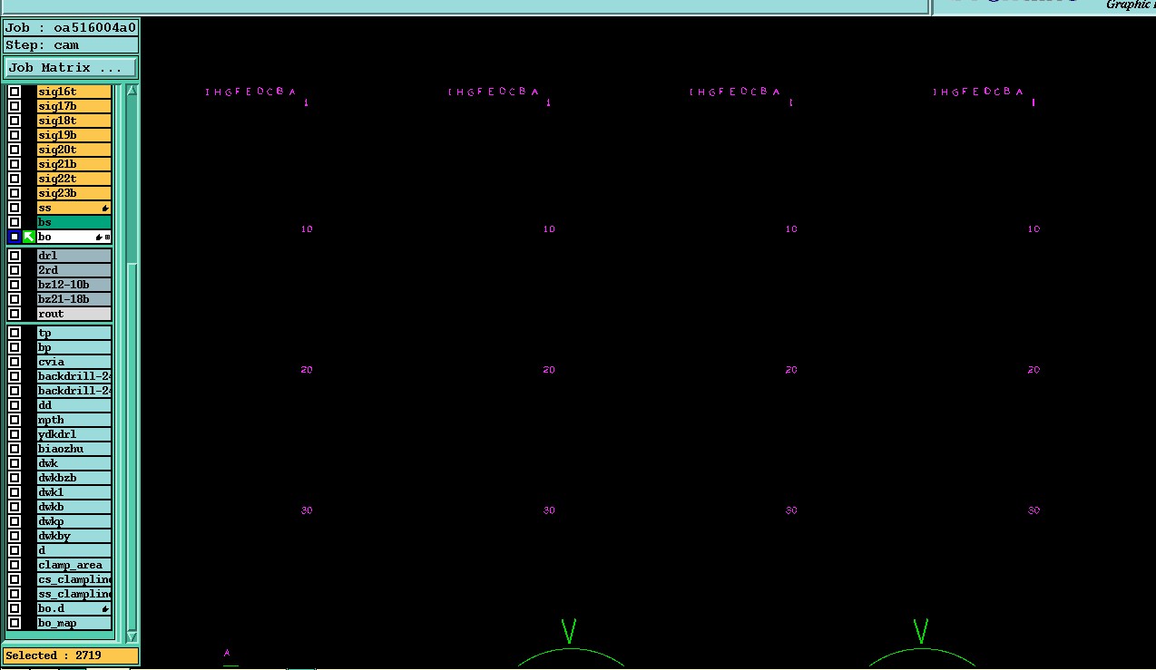This screenshot has width=1156, height=670.
Task: Click the layer list scroll down arrow
Action: (132, 636)
